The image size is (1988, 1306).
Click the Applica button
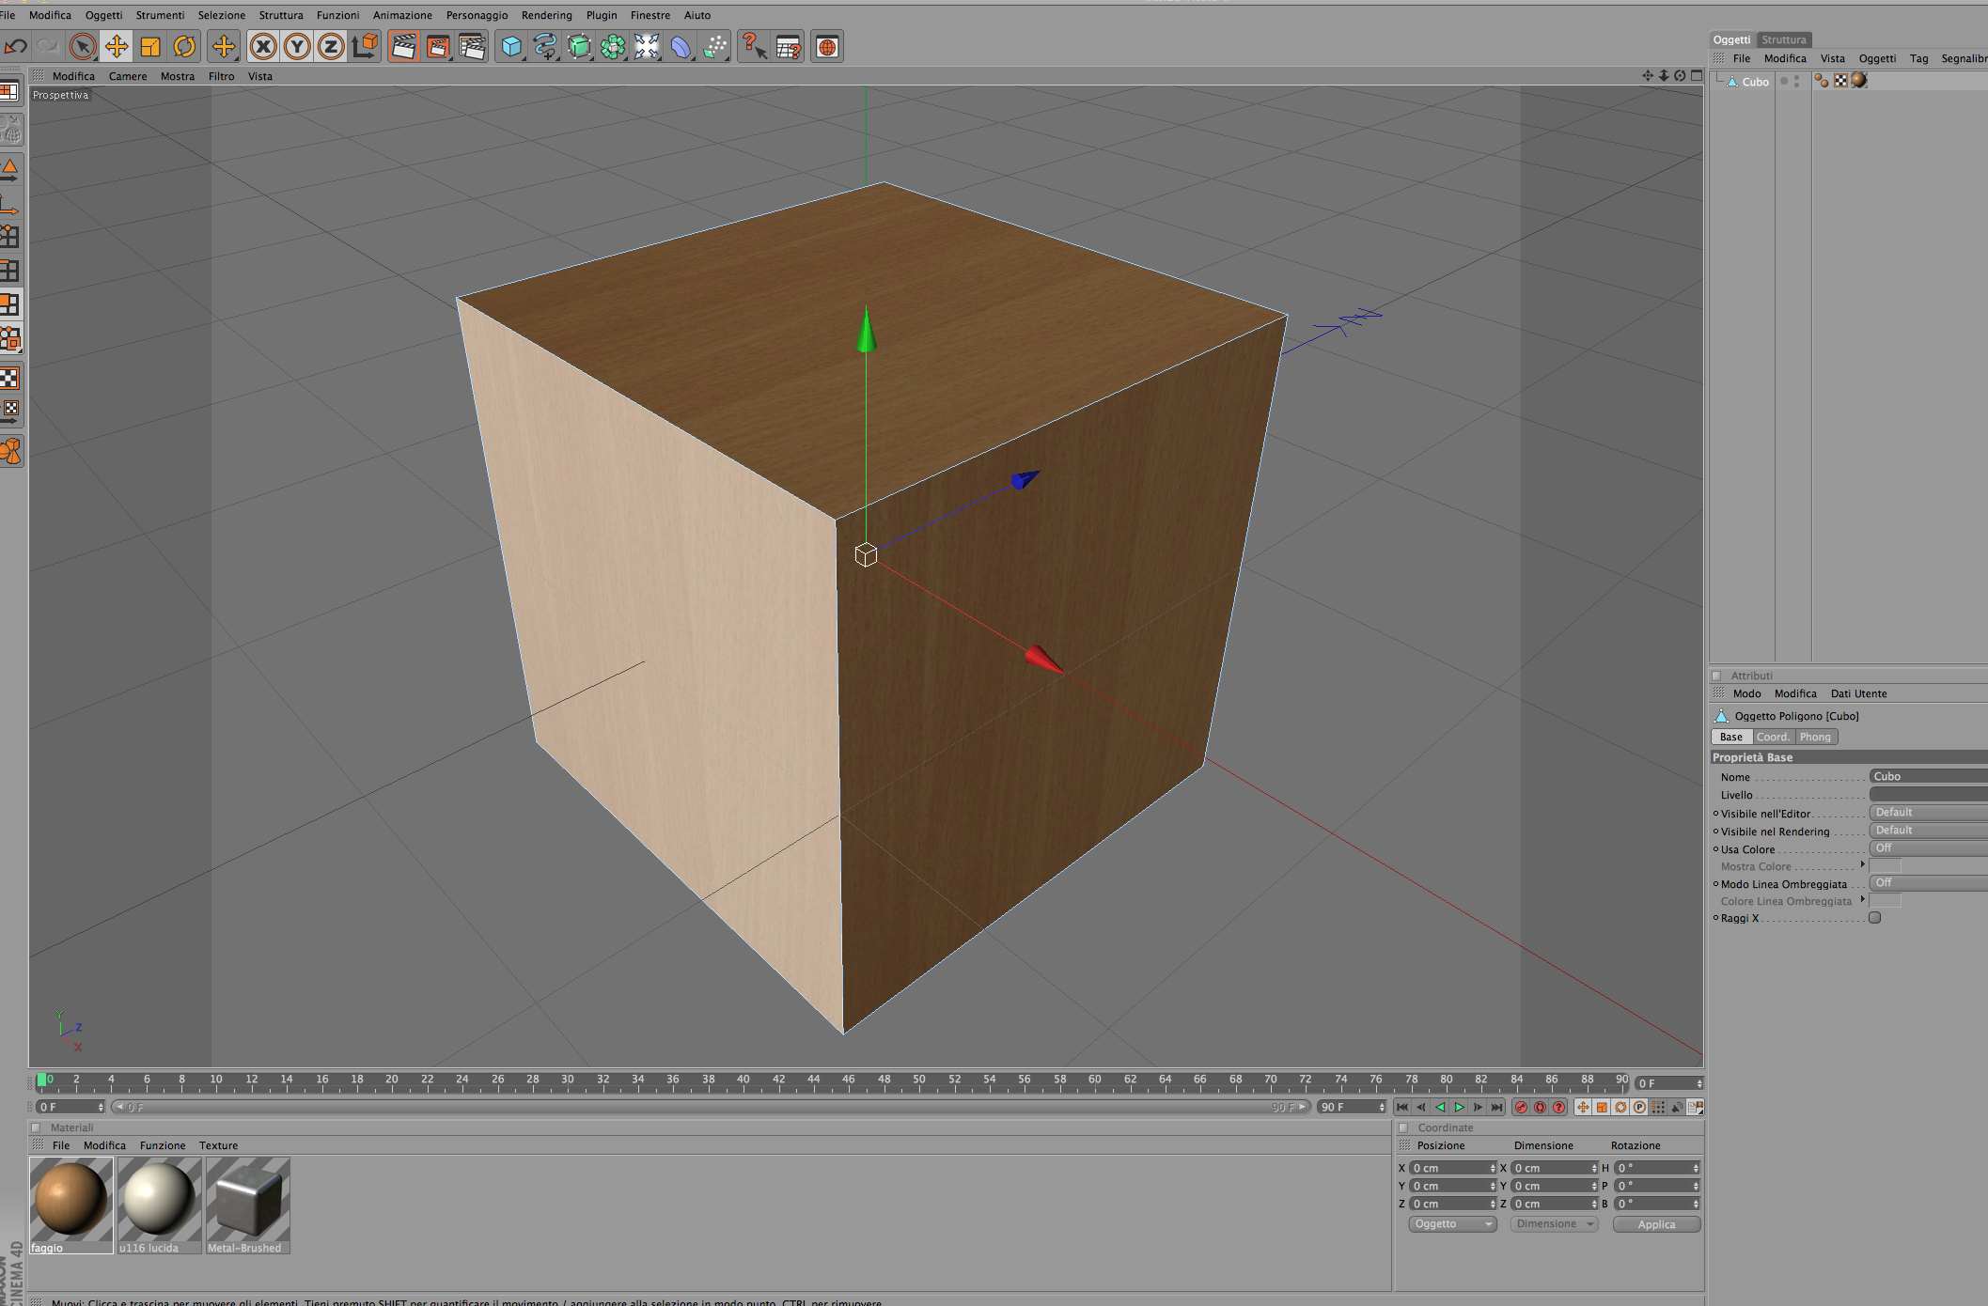(x=1656, y=1224)
